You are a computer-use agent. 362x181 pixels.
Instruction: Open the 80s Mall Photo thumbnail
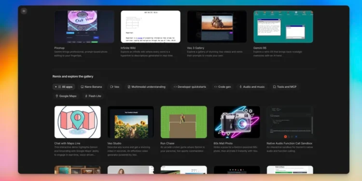click(x=237, y=122)
